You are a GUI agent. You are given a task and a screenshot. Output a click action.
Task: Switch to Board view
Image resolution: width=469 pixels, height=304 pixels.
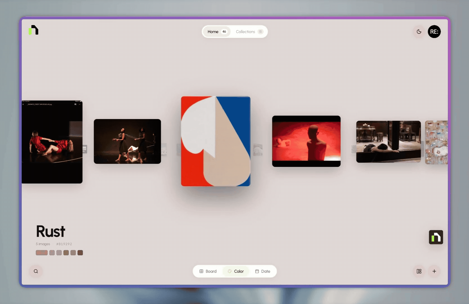click(x=208, y=271)
